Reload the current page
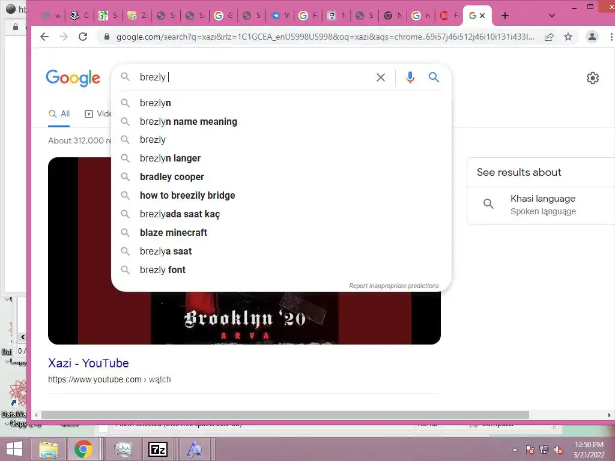The height and width of the screenshot is (461, 615). coord(83,37)
